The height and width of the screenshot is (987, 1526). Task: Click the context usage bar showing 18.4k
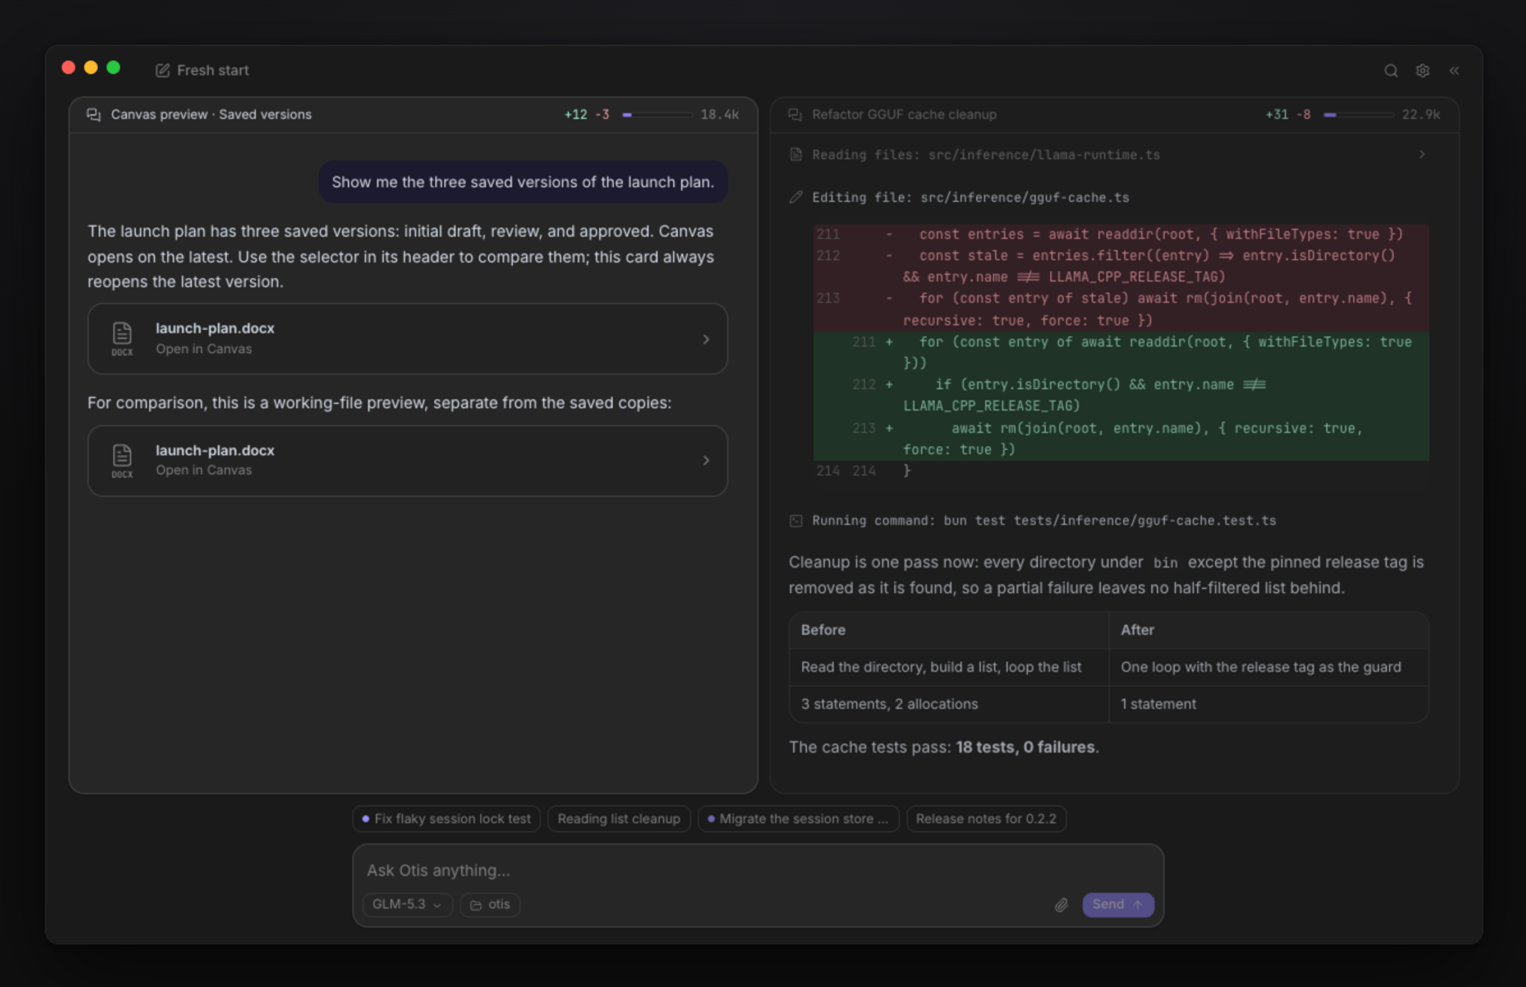657,115
